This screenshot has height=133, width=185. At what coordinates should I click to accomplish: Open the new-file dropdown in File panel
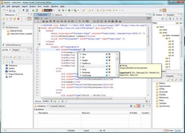(7, 57)
